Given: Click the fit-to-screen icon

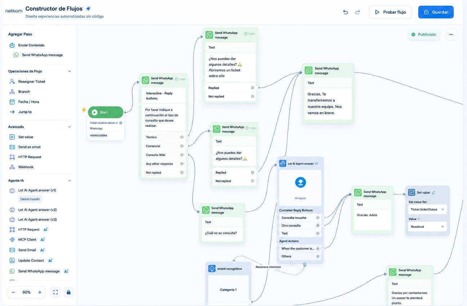Looking at the screenshot, I should [x=55, y=292].
